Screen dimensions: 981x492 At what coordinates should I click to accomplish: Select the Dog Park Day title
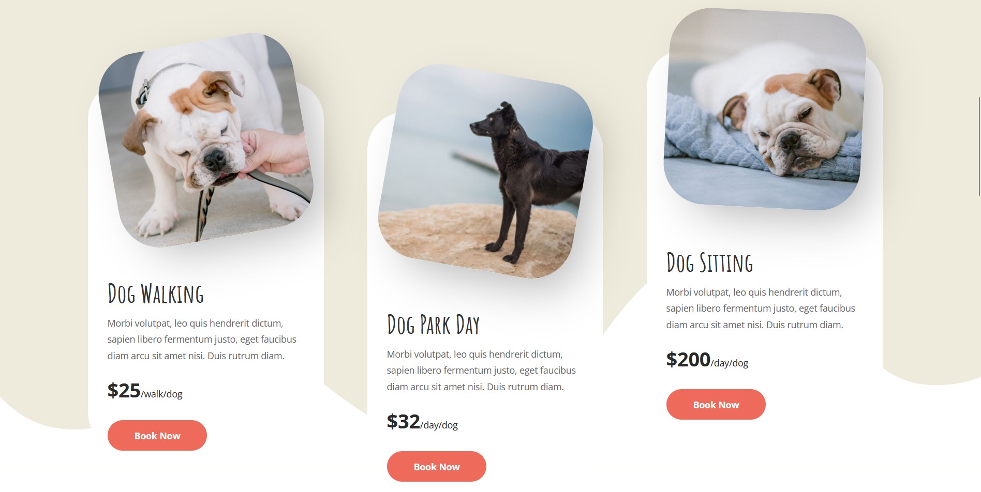click(434, 325)
